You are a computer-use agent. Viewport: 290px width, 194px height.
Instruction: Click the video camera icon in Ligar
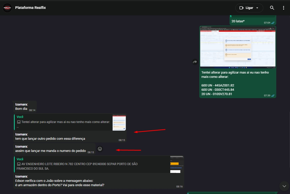coord(241,8)
